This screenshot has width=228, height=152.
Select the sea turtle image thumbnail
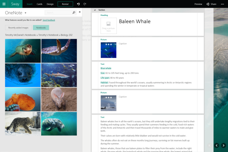tap(59, 51)
